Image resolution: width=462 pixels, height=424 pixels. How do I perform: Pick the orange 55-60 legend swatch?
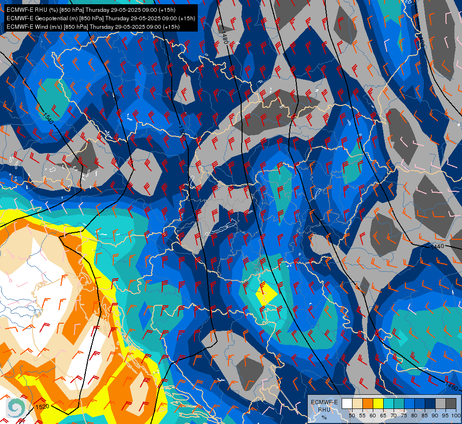pos(368,403)
